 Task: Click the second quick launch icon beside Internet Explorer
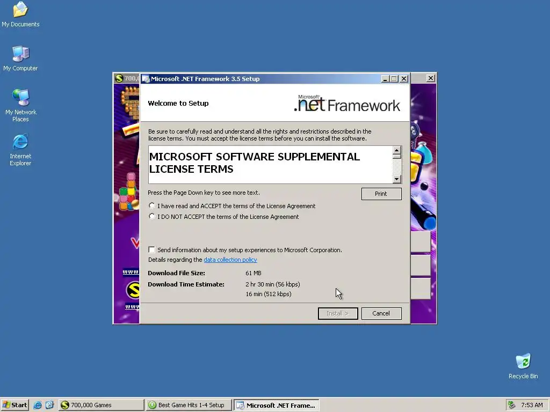[x=49, y=405]
